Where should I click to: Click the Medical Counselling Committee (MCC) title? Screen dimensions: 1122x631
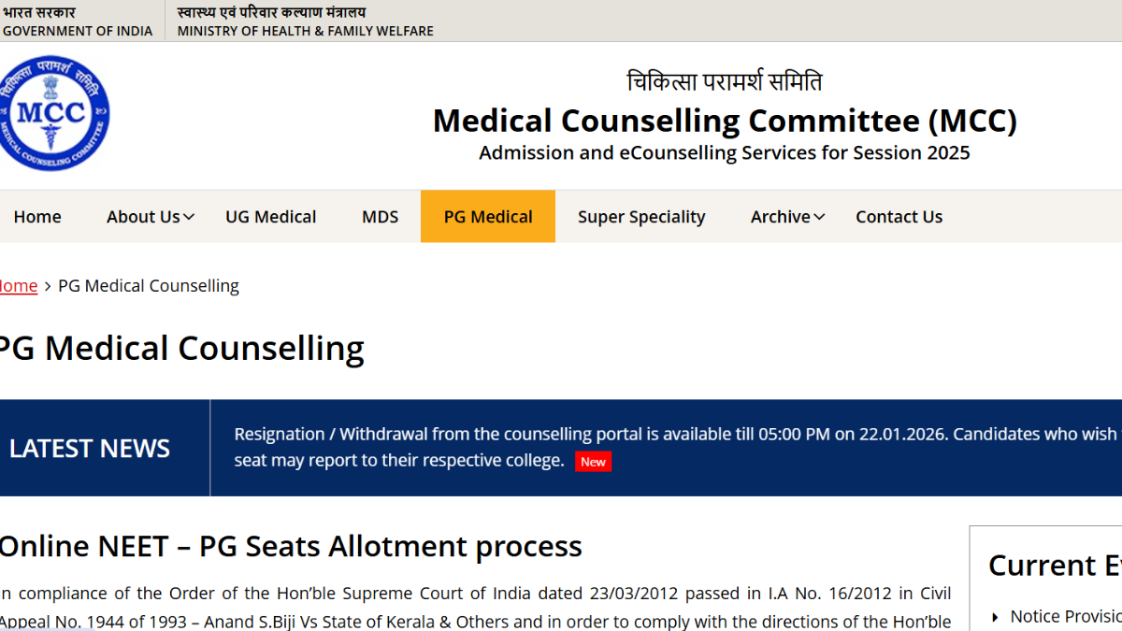click(x=725, y=122)
